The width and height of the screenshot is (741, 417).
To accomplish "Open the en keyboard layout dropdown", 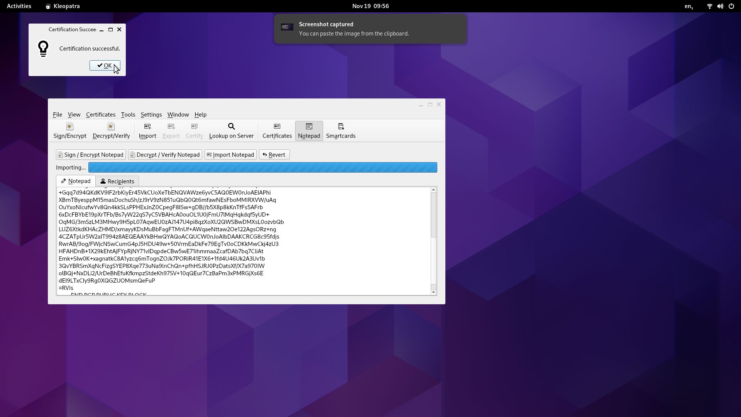I will 689,6.
